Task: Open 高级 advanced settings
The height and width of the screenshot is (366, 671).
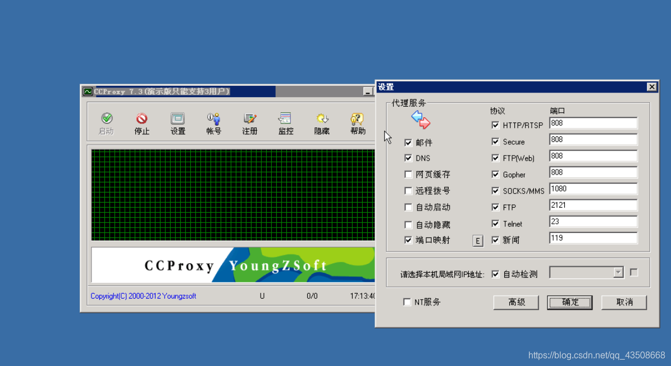Action: point(516,303)
